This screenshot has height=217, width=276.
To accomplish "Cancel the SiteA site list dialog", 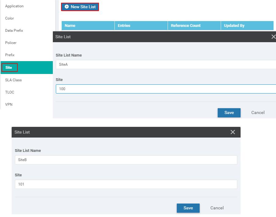I will (x=258, y=113).
